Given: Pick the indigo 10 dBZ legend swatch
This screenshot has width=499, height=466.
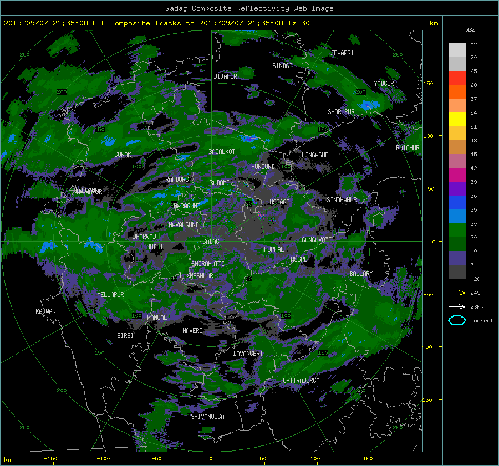Looking at the screenshot, I should pos(457,258).
